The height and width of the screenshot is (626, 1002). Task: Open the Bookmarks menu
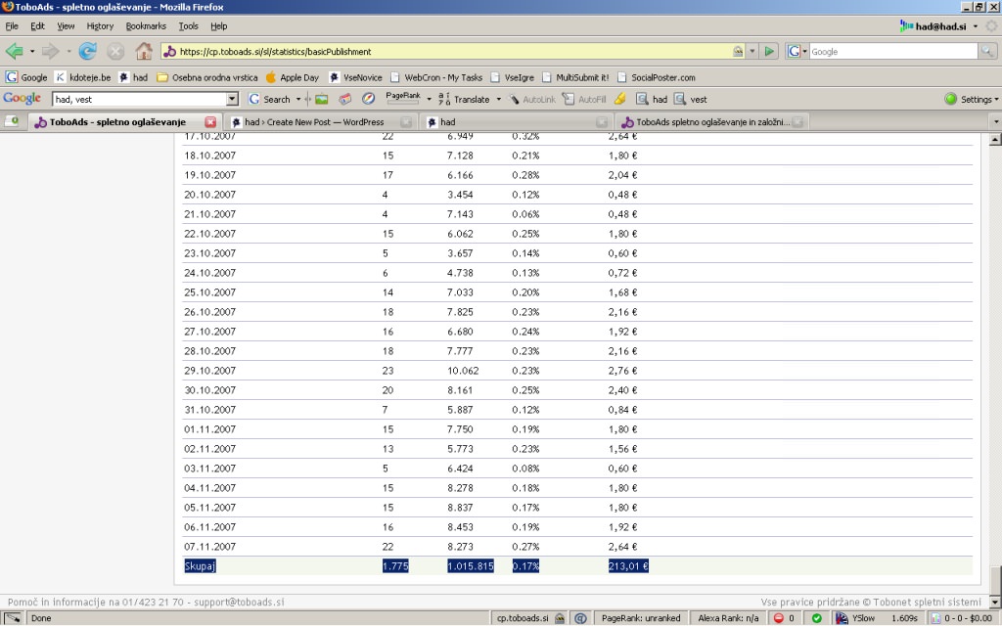click(146, 26)
